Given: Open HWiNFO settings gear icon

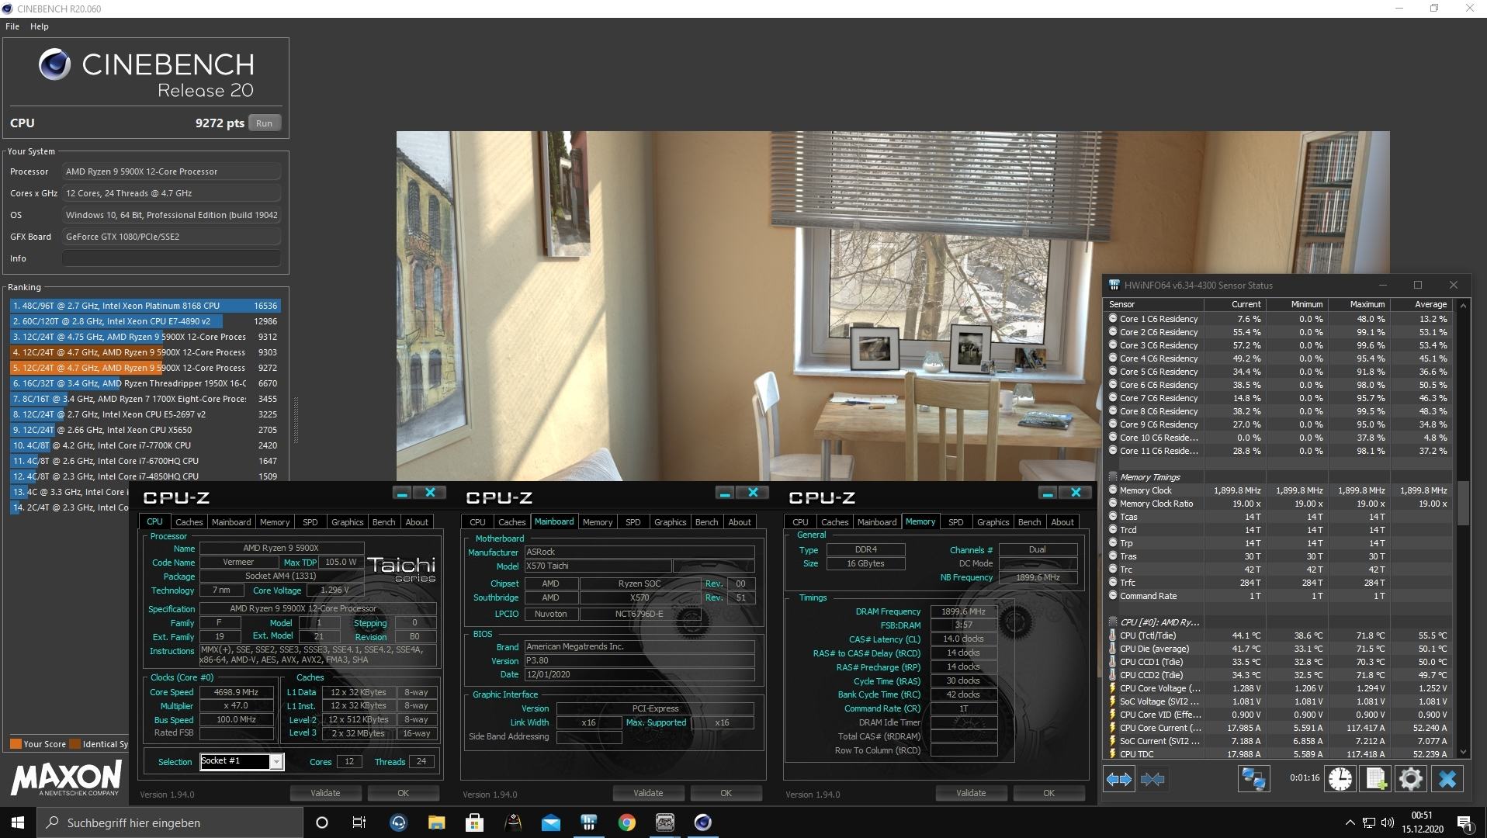Looking at the screenshot, I should [x=1410, y=779].
